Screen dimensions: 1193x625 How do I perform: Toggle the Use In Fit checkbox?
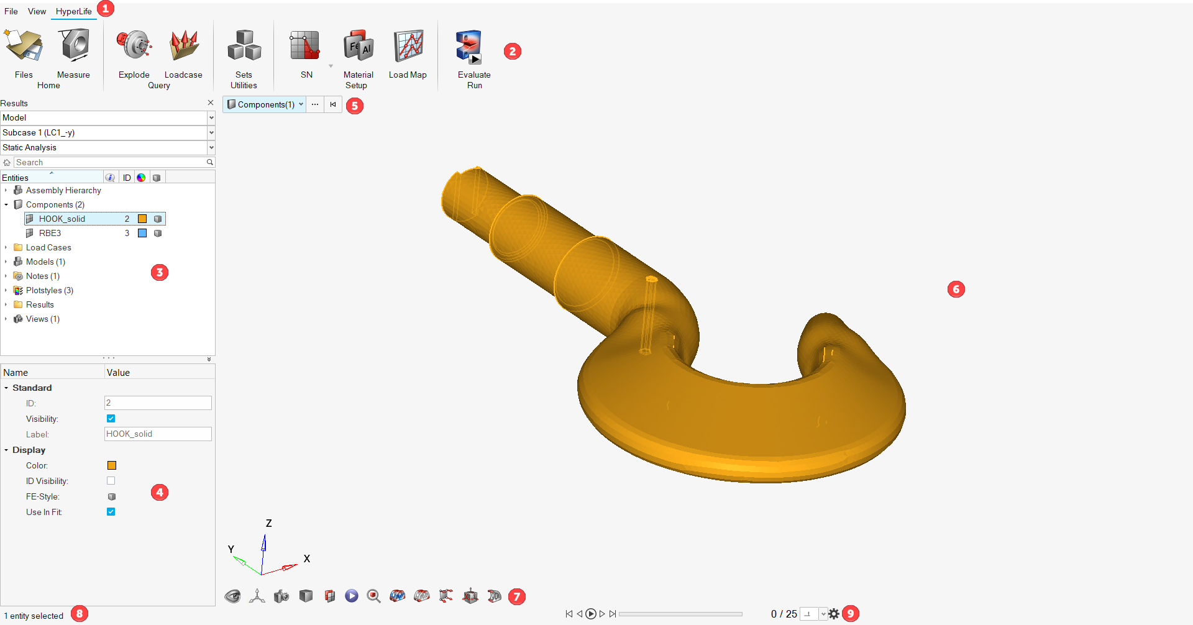point(111,512)
